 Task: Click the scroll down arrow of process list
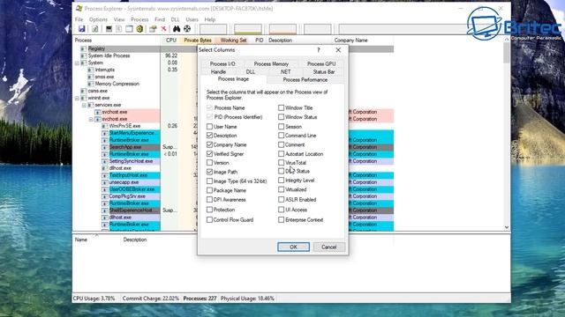[x=507, y=227]
